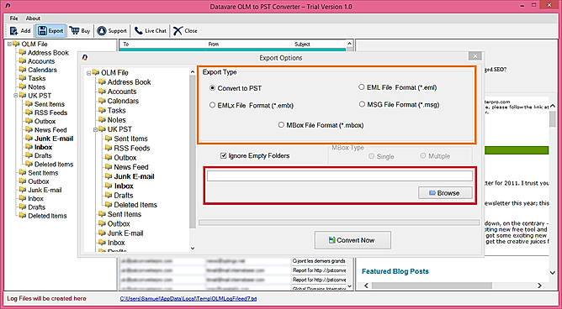Select News Feed folder icon in dialog tree
This screenshot has height=309, width=562.
click(x=109, y=167)
